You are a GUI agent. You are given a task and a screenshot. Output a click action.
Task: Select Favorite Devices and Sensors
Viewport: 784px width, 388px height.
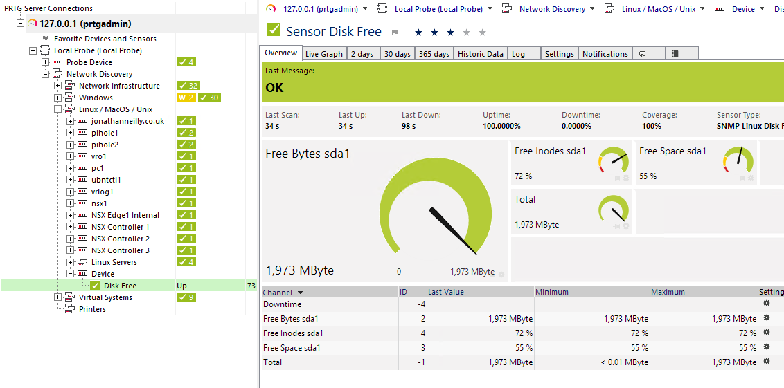point(105,39)
